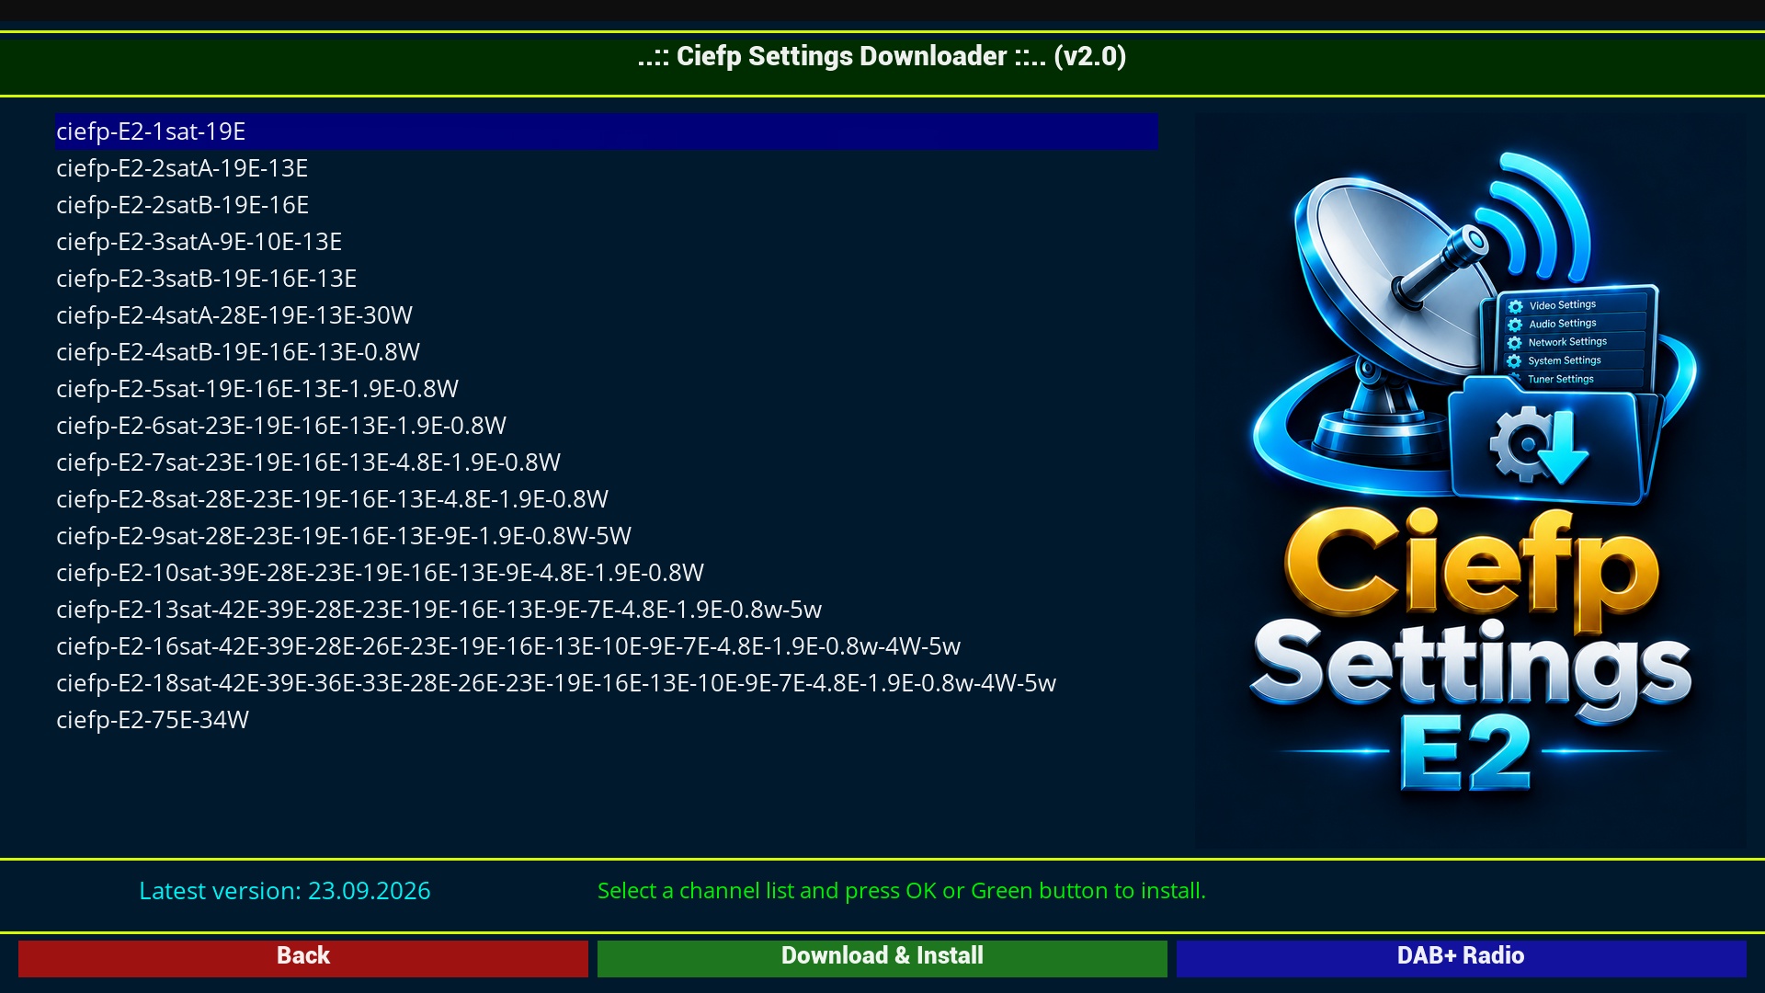This screenshot has height=993, width=1765.
Task: Select ciefp-E2-3satB-19E-16E-13E list
Action: 607,279
